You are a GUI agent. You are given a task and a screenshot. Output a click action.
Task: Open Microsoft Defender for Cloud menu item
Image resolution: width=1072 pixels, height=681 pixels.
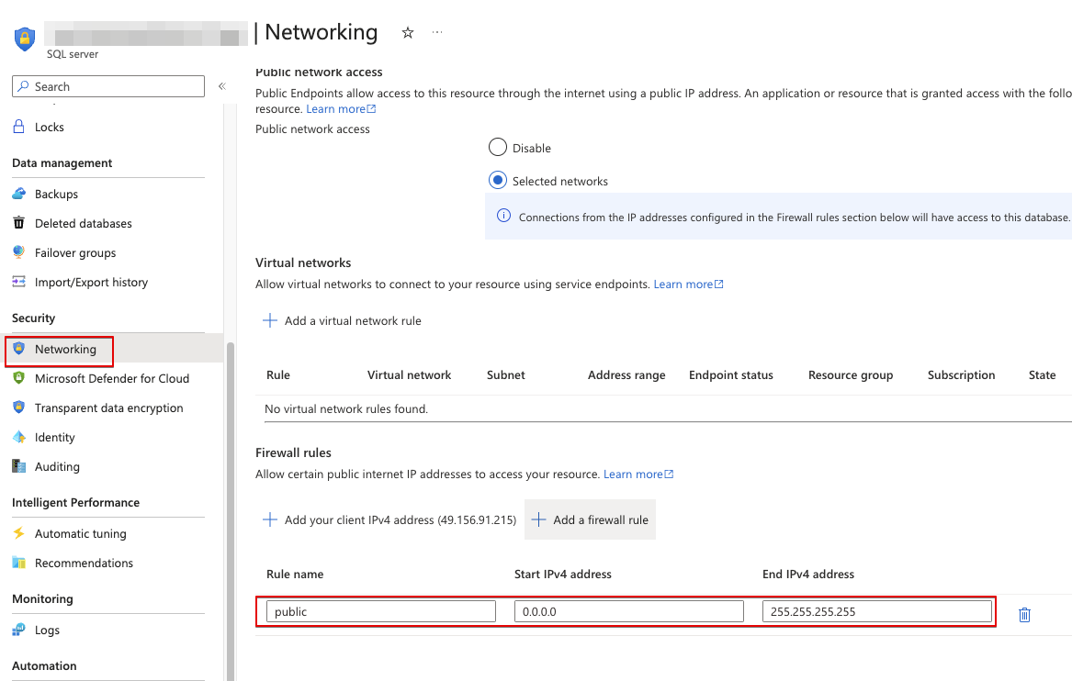point(111,379)
